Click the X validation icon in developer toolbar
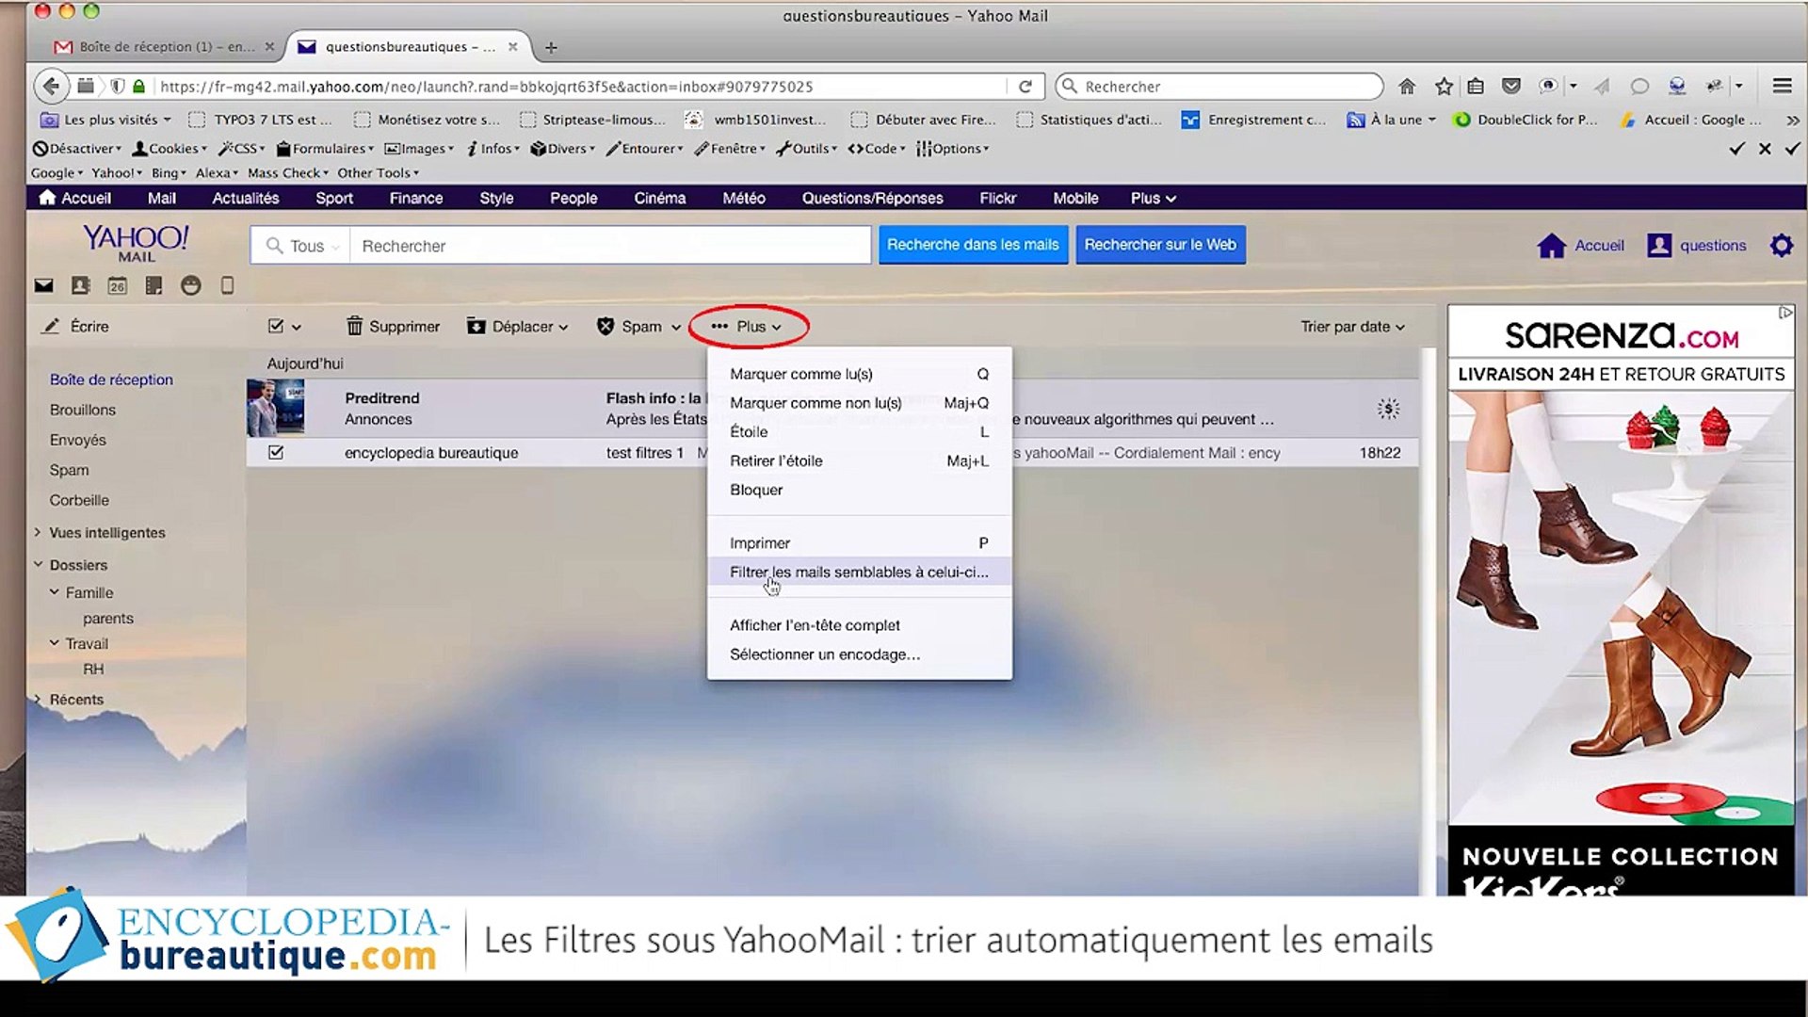Viewport: 1808px width, 1017px height. point(1765,149)
